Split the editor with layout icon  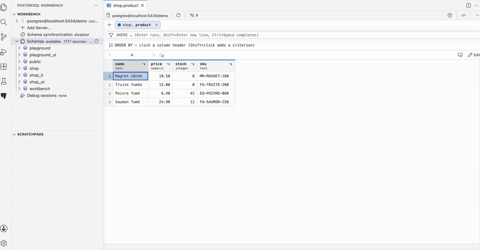468,5
